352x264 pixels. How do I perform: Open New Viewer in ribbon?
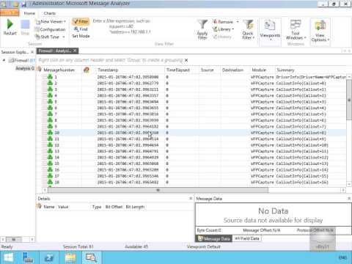tap(51, 22)
